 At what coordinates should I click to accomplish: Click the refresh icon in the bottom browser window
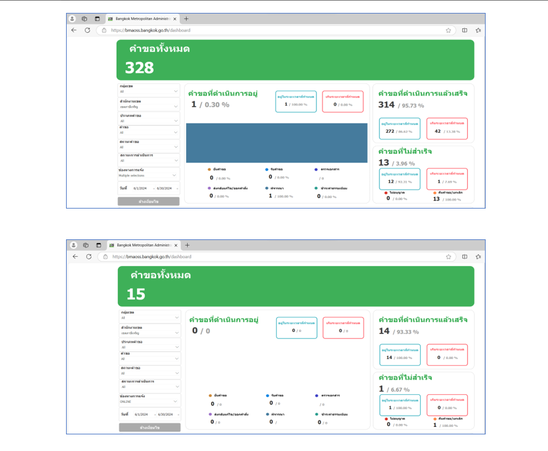[x=88, y=257]
